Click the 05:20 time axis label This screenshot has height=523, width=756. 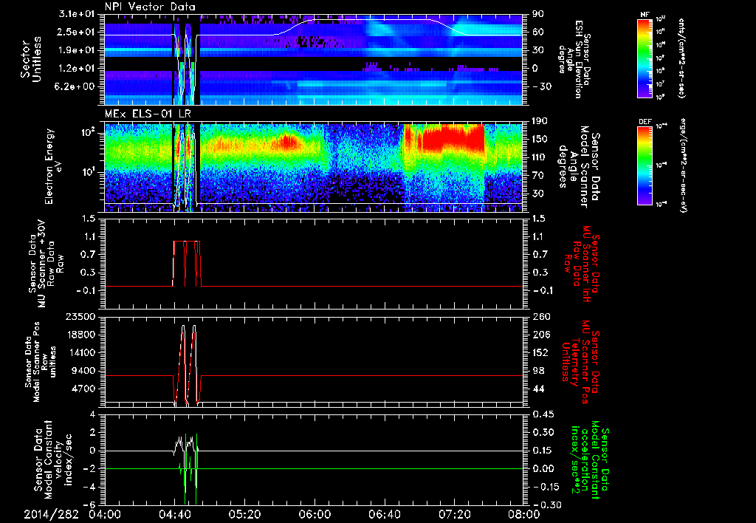coord(244,514)
